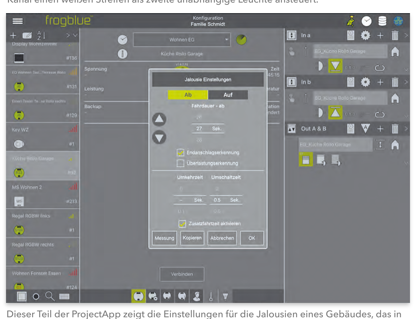This screenshot has width=418, height=319.
Task: Expand the In b section chevron
Action: (x=406, y=82)
